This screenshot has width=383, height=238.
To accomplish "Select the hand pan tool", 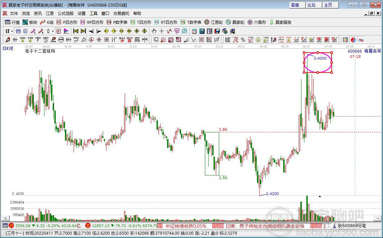I will pyautogui.click(x=154, y=31).
